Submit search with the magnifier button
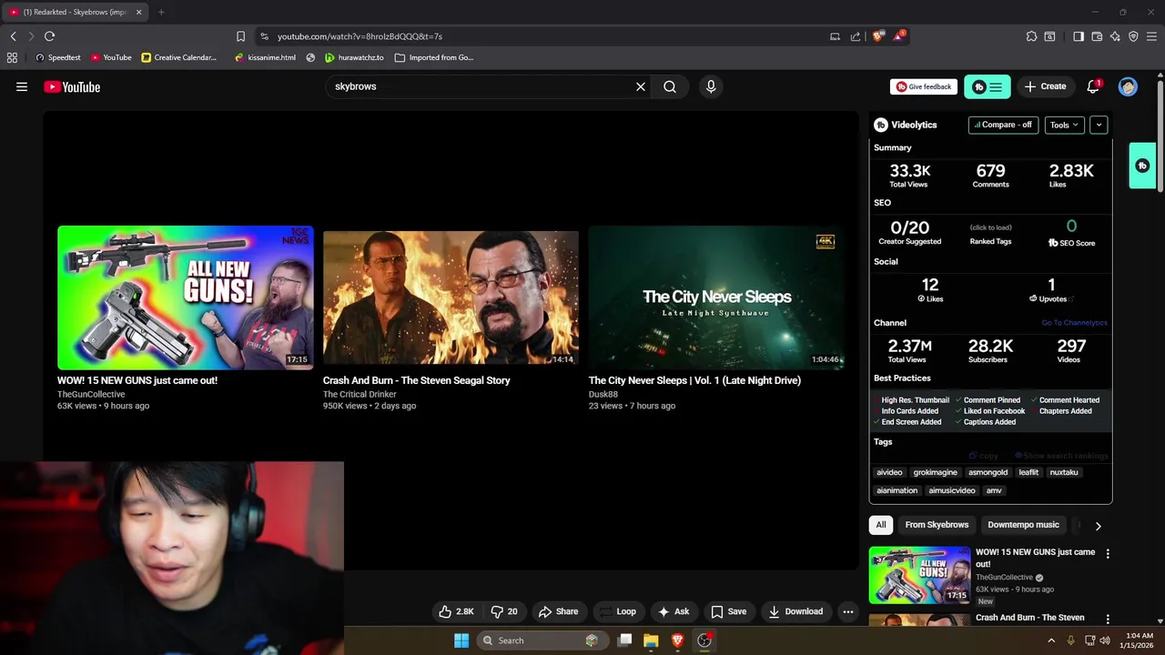Image resolution: width=1165 pixels, height=655 pixels. (670, 86)
